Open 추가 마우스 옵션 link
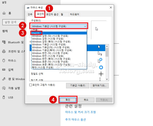Screen dimensions: 153x126 pos(75,119)
